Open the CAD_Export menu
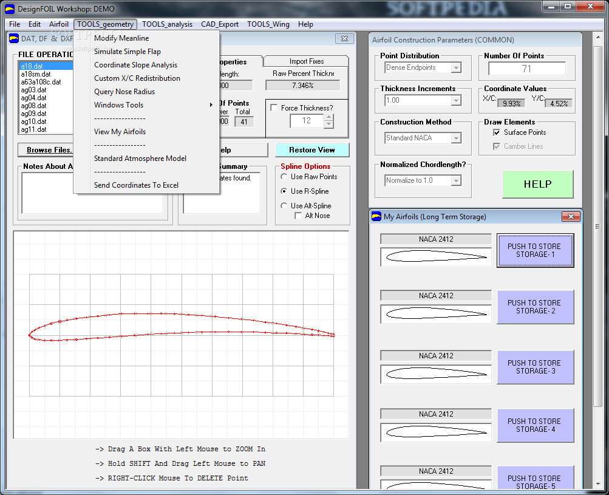The image size is (609, 495). point(220,24)
